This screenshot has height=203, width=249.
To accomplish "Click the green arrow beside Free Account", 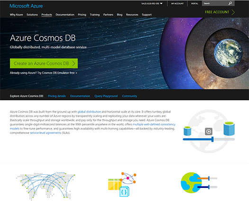I will tap(233, 12).
